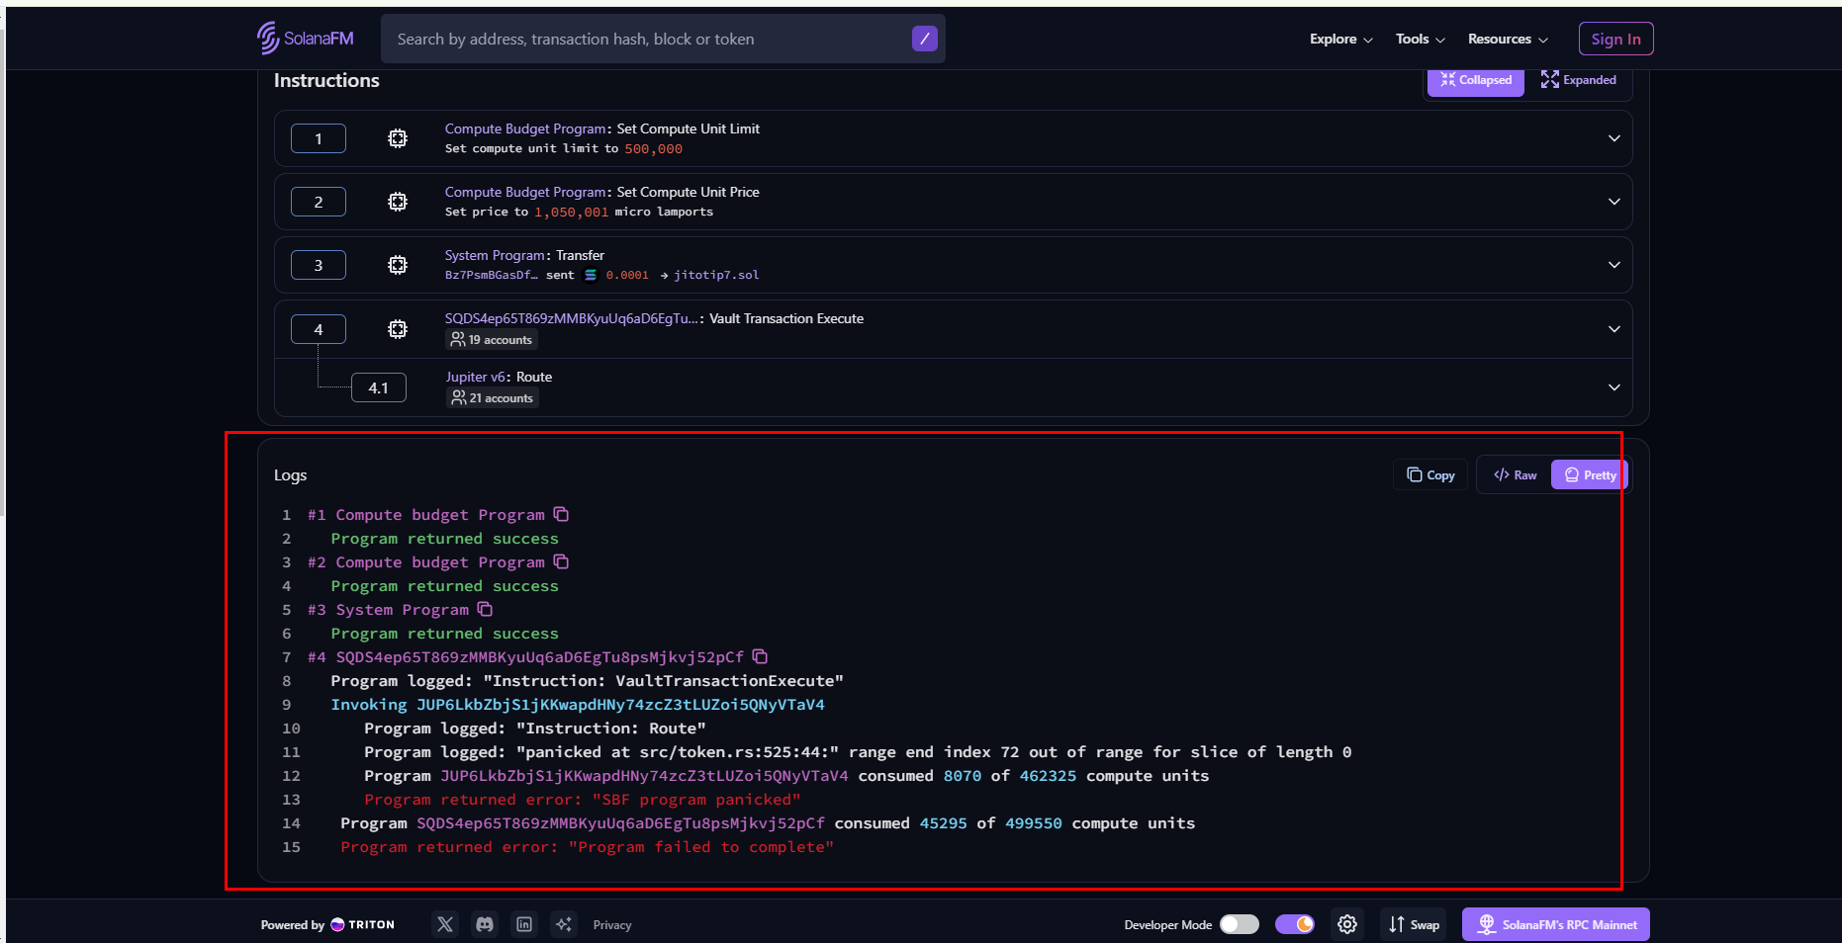Click log line 13 SBF program panicked error
The width and height of the screenshot is (1842, 943).
pos(582,800)
